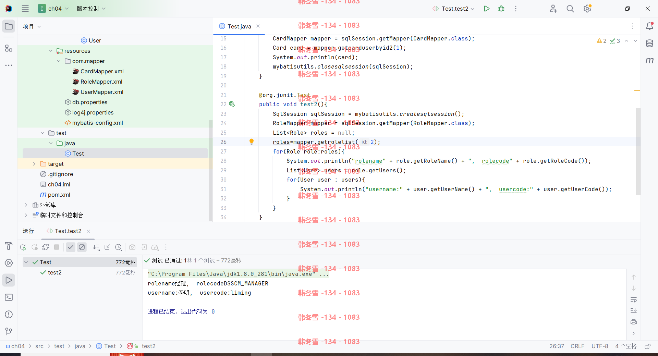
Task: Toggle show ignored tests button
Action: coord(82,247)
